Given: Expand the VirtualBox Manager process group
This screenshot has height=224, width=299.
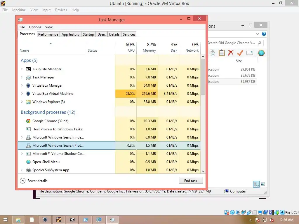Looking at the screenshot, I should (22, 85).
